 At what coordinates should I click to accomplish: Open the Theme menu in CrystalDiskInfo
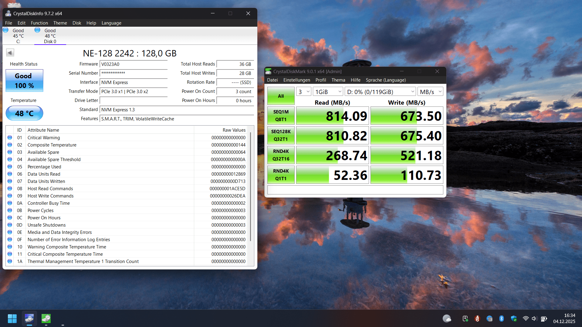click(60, 23)
